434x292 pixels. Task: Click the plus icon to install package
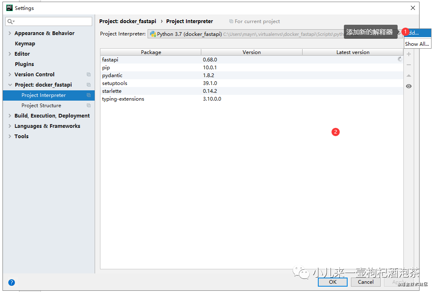pos(408,54)
